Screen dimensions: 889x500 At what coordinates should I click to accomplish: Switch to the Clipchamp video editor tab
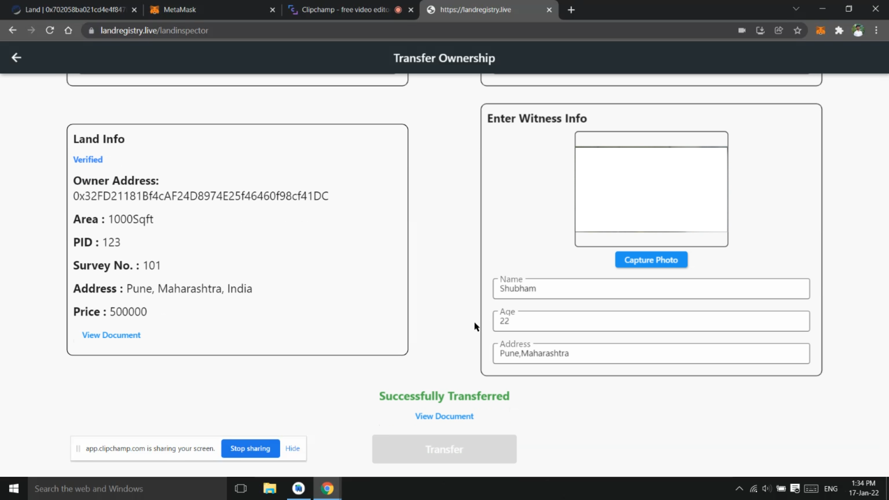(345, 10)
